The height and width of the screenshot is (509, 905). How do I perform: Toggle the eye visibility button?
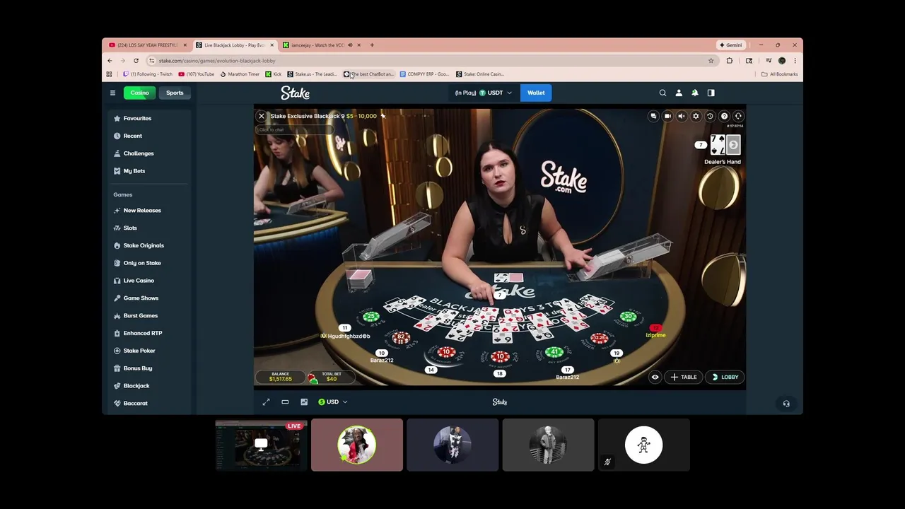click(655, 377)
